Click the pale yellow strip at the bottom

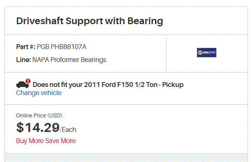pos(126,158)
